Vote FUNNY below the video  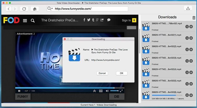tap(23, 97)
